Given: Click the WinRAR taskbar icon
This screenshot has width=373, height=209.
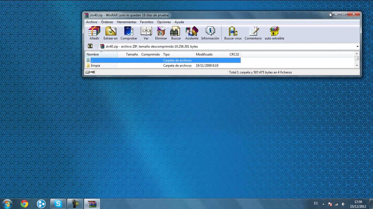Looking at the screenshot, I should pos(92,204).
